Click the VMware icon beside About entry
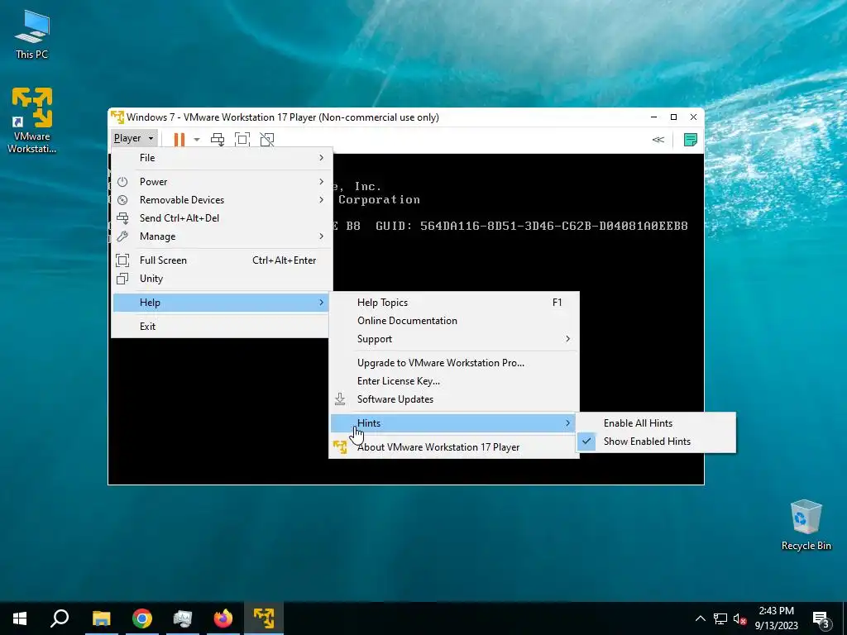847x635 pixels. pyautogui.click(x=340, y=447)
